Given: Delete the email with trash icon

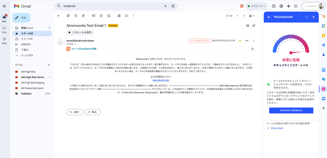Looking at the screenshot, I should [83, 16].
